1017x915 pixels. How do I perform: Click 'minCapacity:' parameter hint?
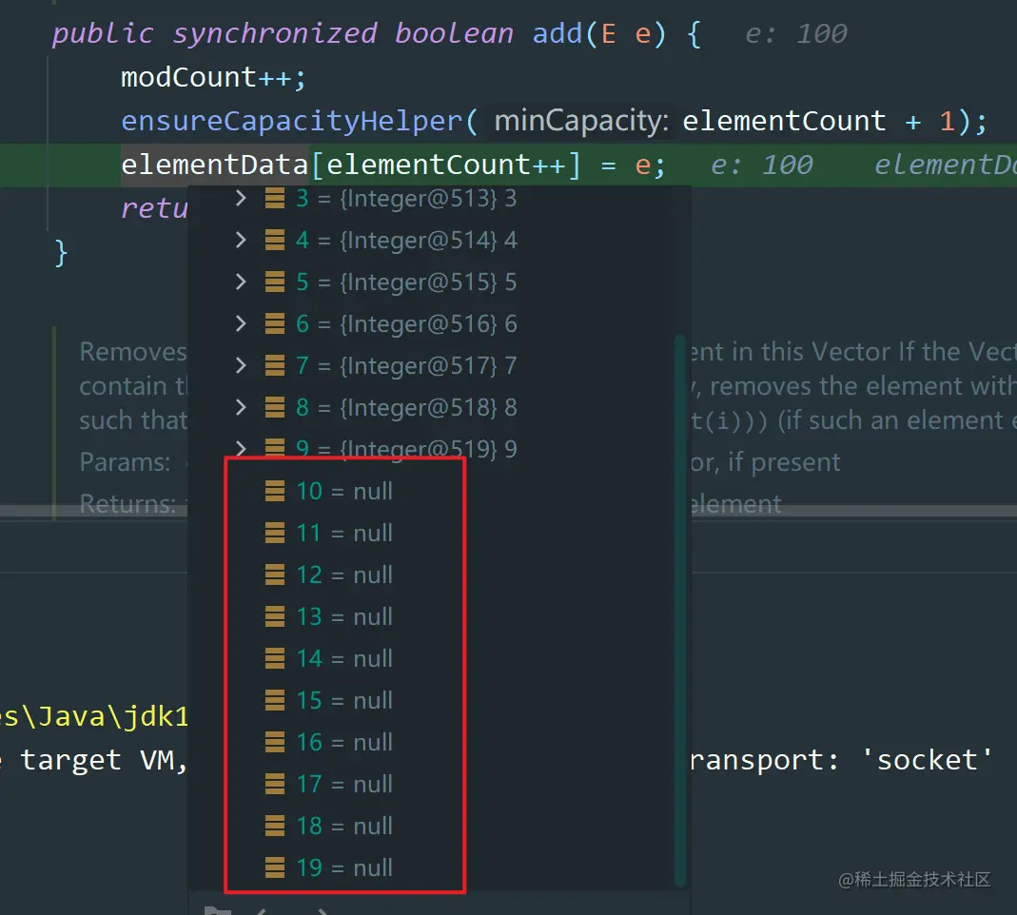[x=580, y=121]
